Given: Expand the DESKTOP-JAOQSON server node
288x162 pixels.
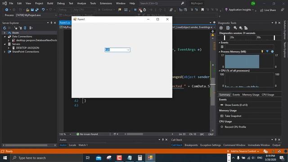Looking at the screenshot, I should [9, 48].
